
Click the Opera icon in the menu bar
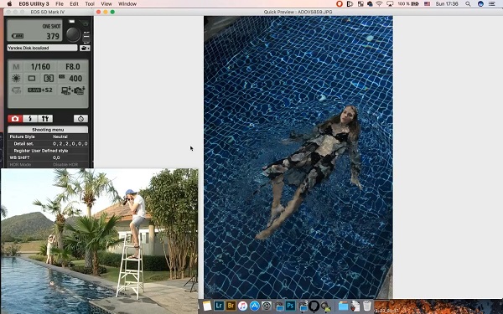[x=340, y=4]
